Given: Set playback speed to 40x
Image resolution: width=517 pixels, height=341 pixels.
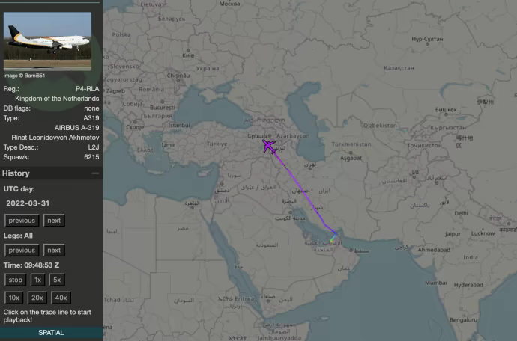Looking at the screenshot, I should click(61, 298).
